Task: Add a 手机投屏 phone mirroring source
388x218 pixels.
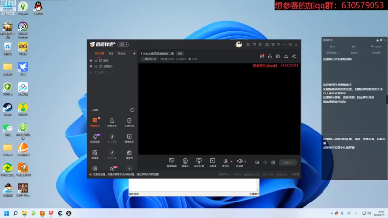Action: click(x=199, y=163)
